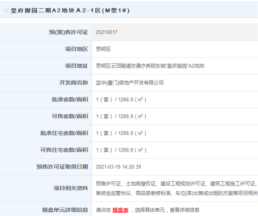Select the 1266.9 value in 批准套数/面积 row
Image resolution: width=258 pixels, height=216 pixels.
tap(125, 100)
